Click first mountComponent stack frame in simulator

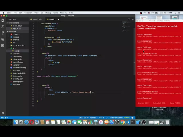[x=159, y=35]
